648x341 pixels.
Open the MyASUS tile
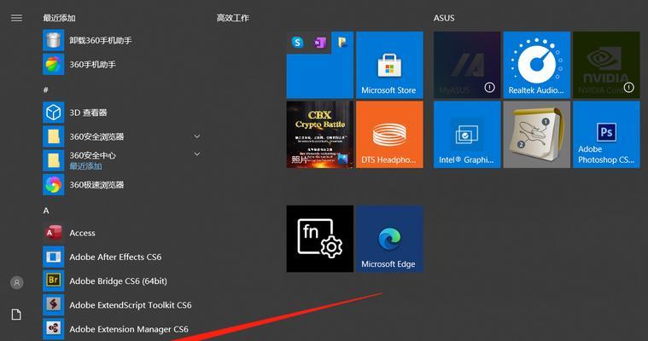tap(467, 65)
